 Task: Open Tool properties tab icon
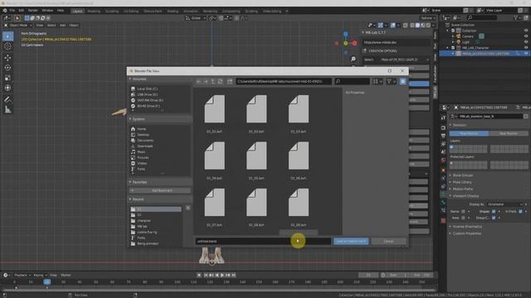tap(443, 118)
